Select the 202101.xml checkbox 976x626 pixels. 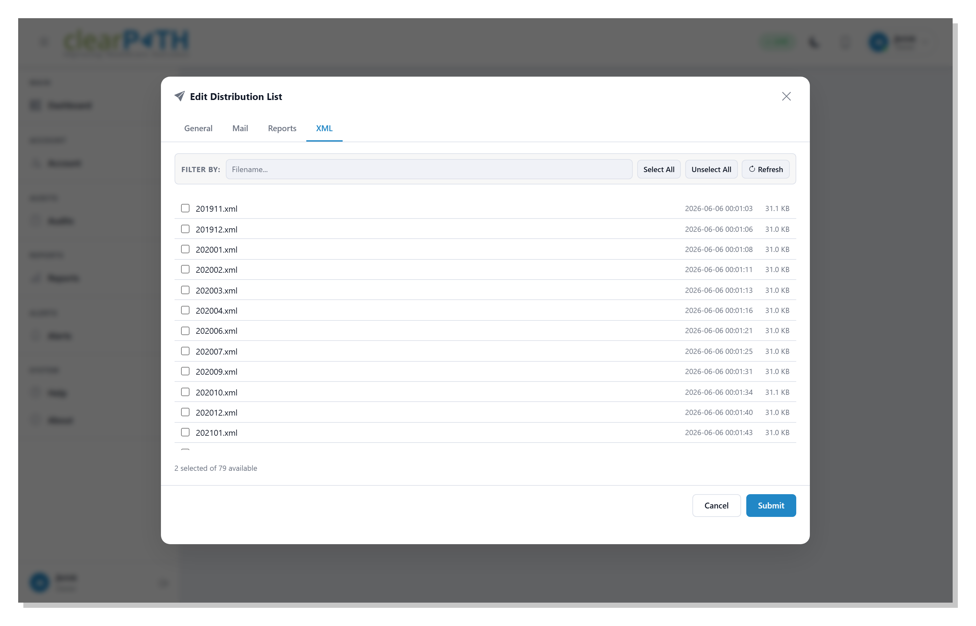click(x=185, y=432)
